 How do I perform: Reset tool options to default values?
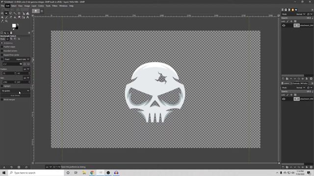[26, 167]
